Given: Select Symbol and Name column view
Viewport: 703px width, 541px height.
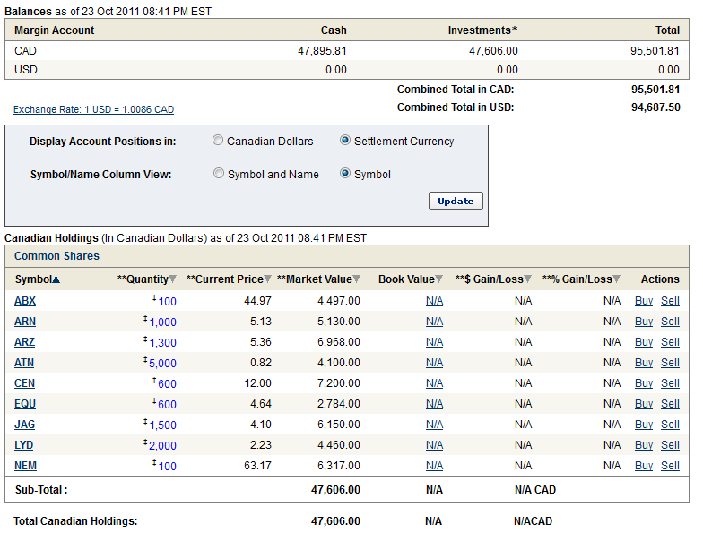Looking at the screenshot, I should (x=219, y=174).
